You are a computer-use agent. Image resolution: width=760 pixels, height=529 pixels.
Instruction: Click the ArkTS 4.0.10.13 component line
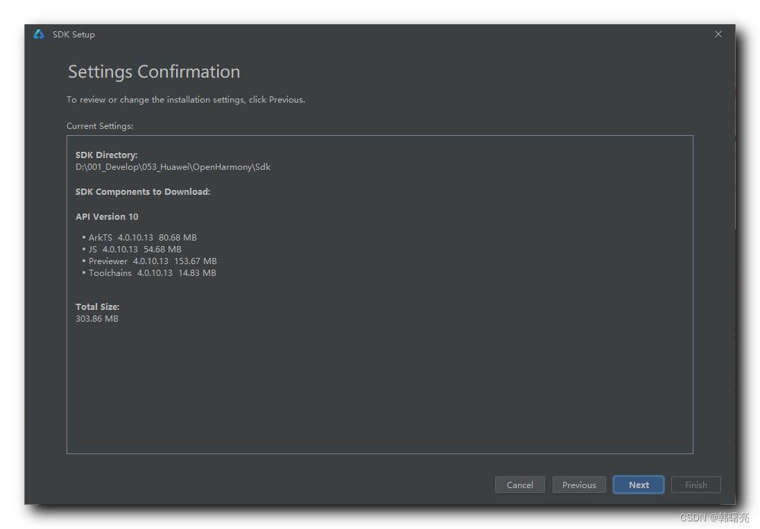pos(142,238)
